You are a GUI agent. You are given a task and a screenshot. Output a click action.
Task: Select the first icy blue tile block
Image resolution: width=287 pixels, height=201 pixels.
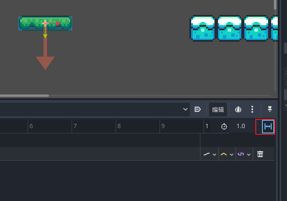point(202,29)
